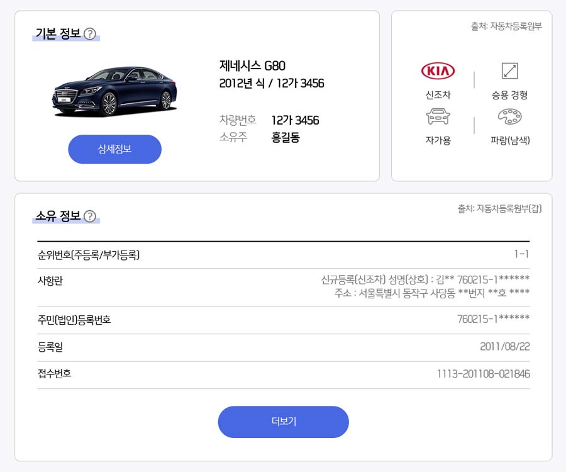Screen dimensions: 566x472
Task: Click the owner name 홍길동
Action: click(x=286, y=138)
